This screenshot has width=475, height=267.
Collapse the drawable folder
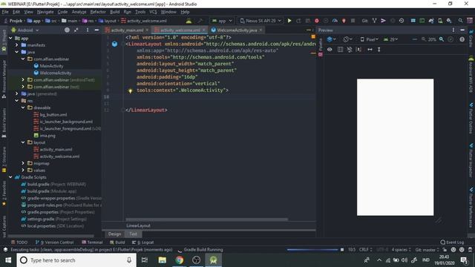click(23, 108)
